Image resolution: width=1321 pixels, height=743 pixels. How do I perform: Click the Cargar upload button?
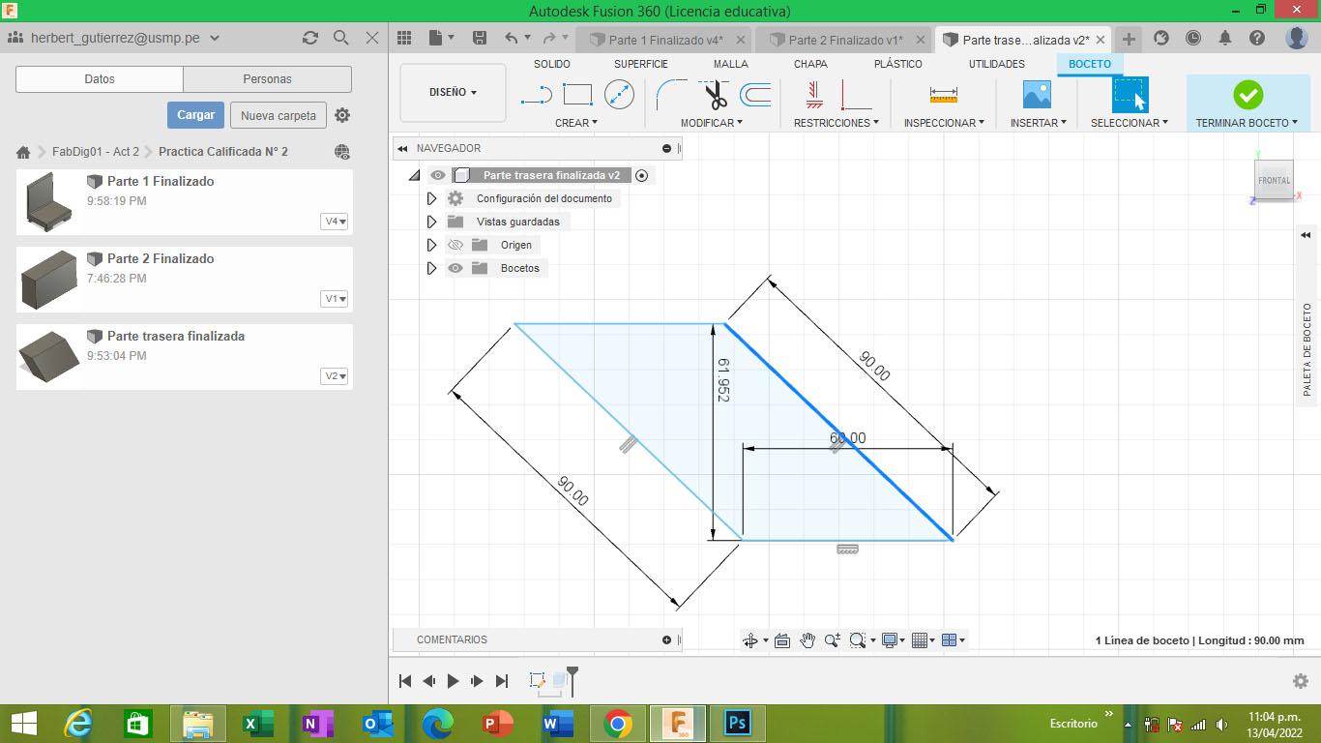(x=195, y=115)
